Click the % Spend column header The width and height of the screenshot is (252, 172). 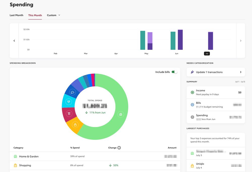point(75,148)
